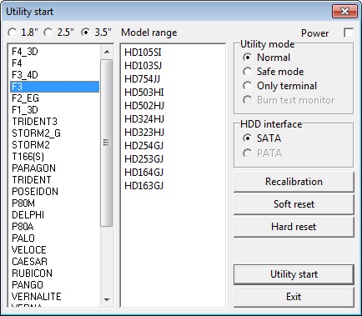
Task: Pick model HD253GJ
Action: pyautogui.click(x=144, y=159)
